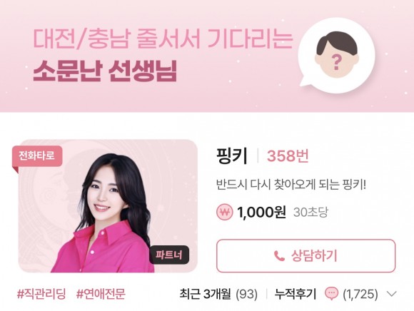Open 핑키 profile photo thumbnail
The image size is (414, 311).
point(108,206)
